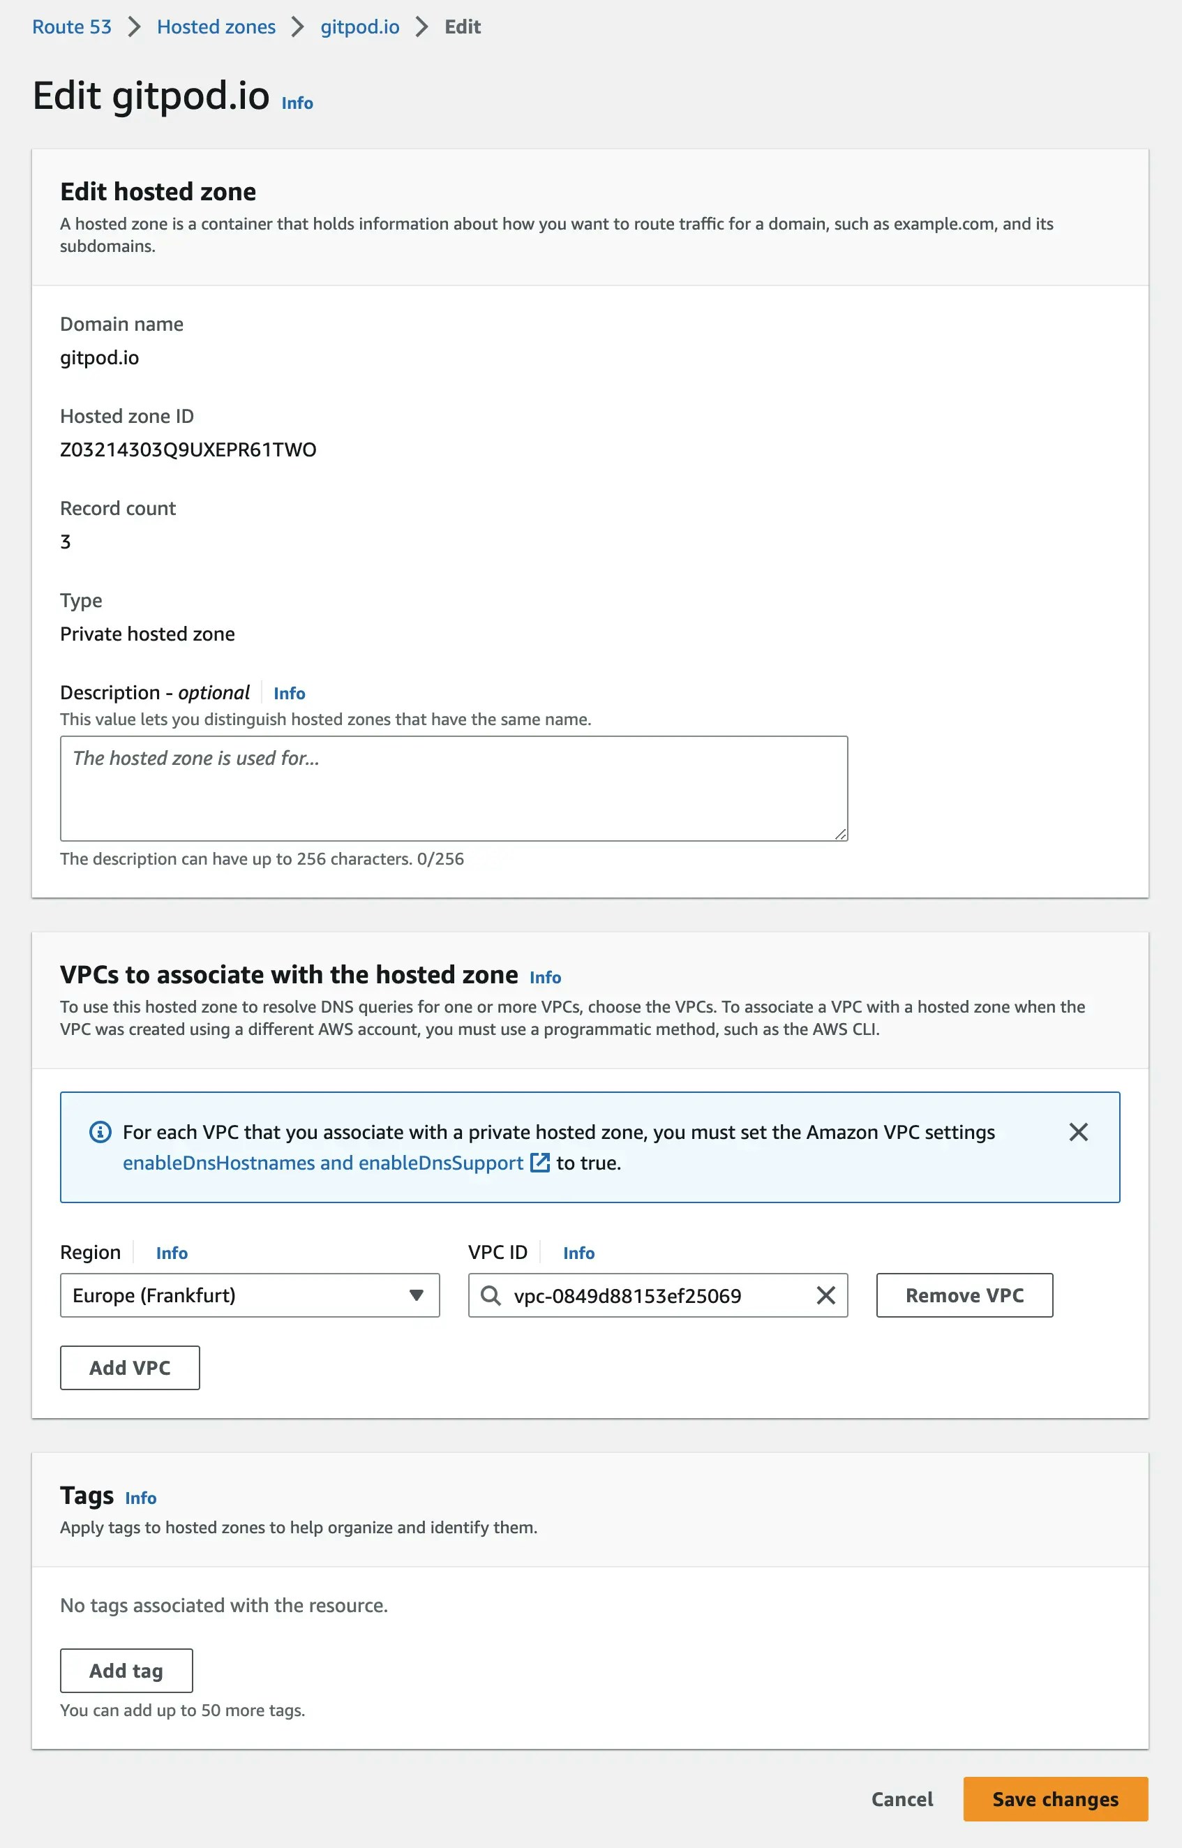The width and height of the screenshot is (1182, 1848).
Task: Open gitpod.io breadcrumb link
Action: 360,27
